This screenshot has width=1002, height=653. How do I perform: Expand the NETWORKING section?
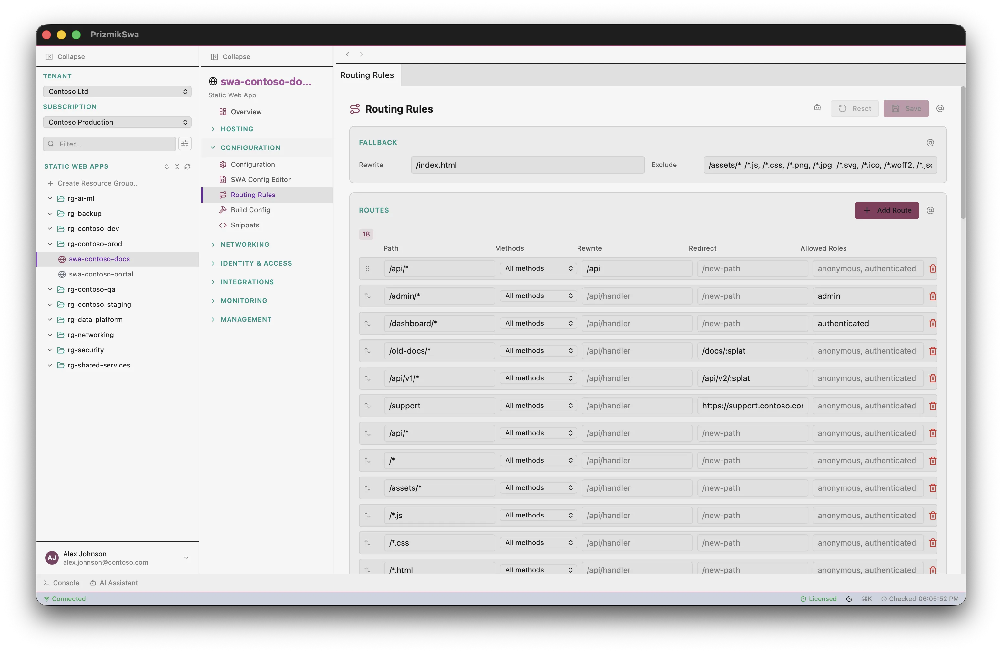(x=245, y=244)
